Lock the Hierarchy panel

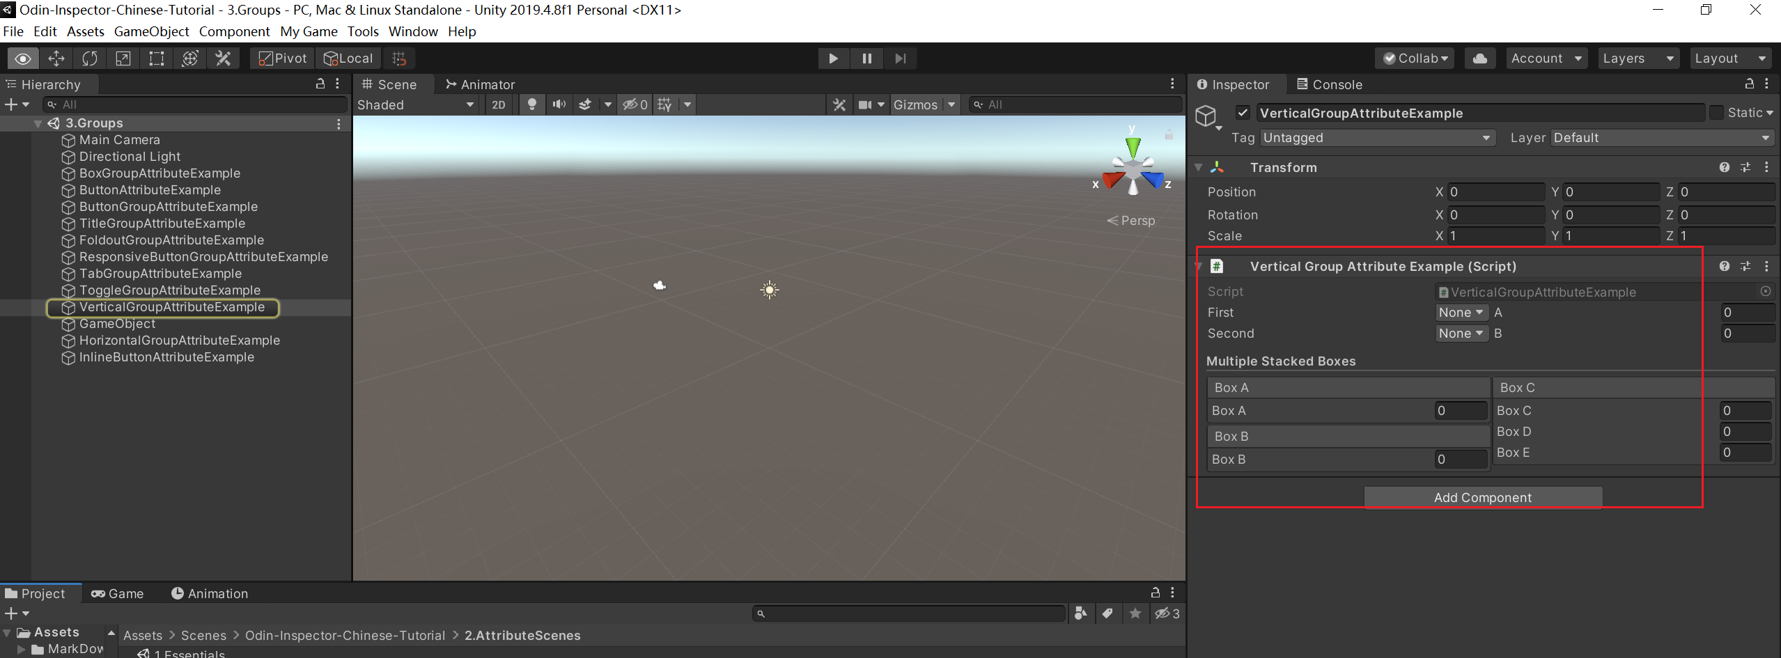[x=320, y=84]
